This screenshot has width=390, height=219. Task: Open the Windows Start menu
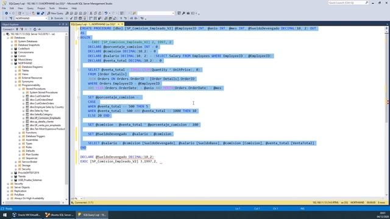click(x=5, y=215)
